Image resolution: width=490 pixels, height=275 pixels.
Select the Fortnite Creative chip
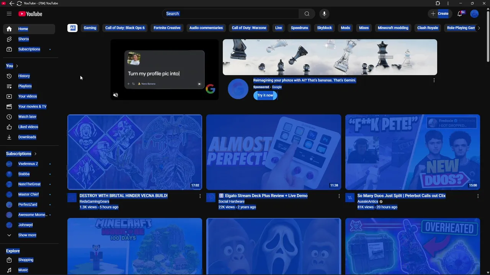(x=167, y=28)
